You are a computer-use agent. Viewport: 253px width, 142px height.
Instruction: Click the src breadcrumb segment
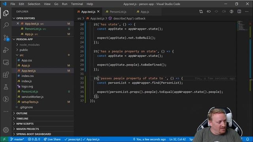(79, 19)
